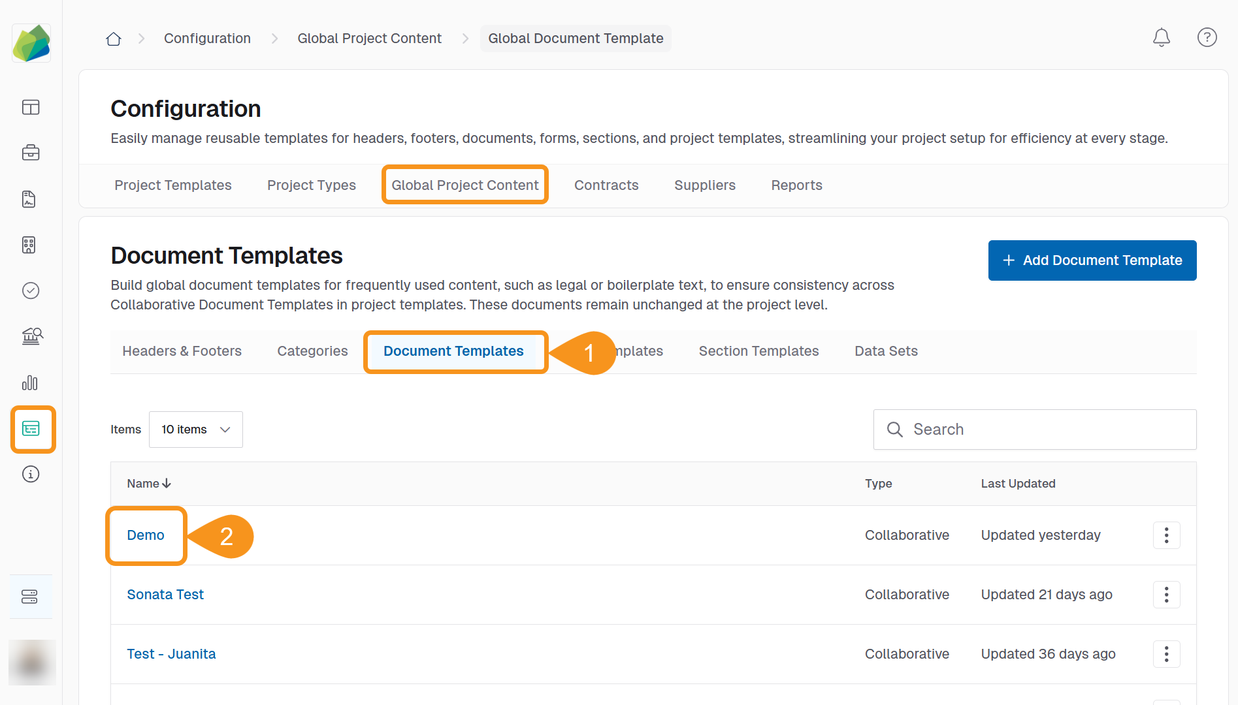Expand the 10 items dropdown
This screenshot has height=705, width=1238.
(195, 430)
